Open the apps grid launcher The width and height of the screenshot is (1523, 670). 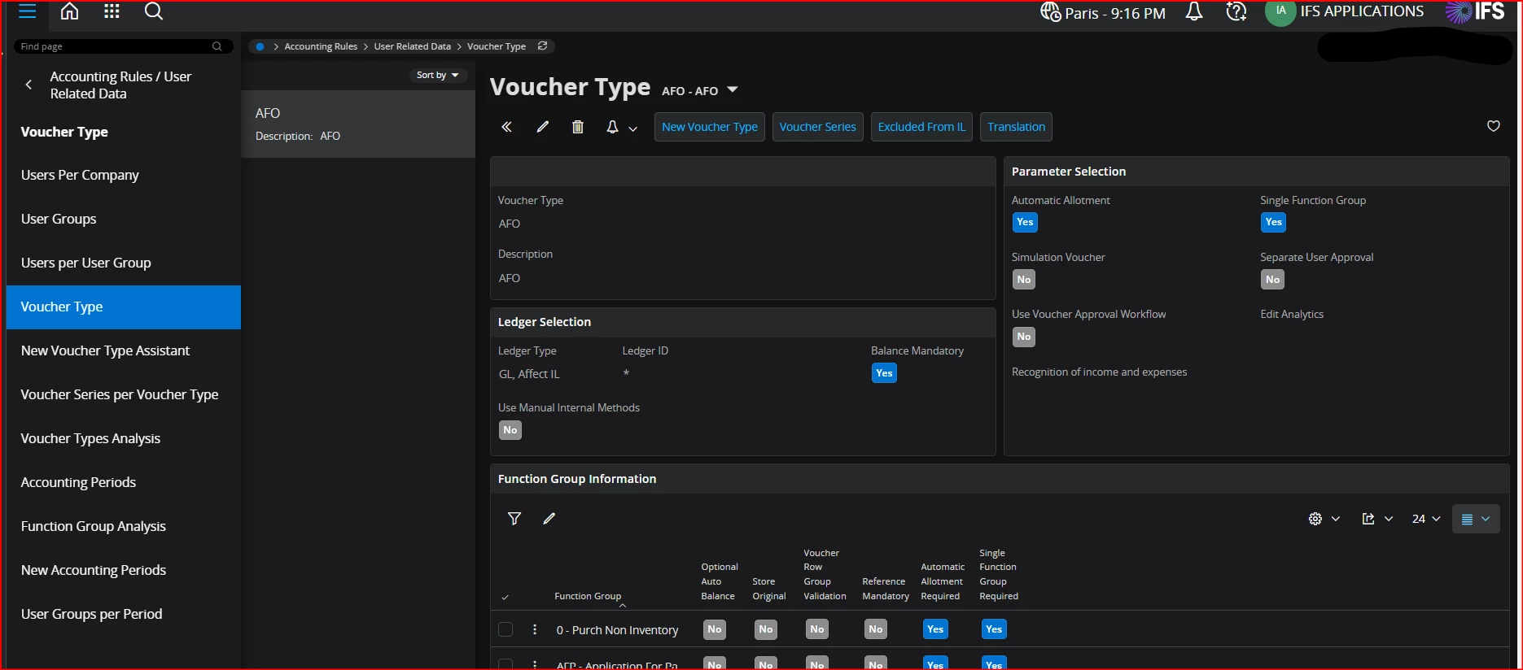point(112,11)
